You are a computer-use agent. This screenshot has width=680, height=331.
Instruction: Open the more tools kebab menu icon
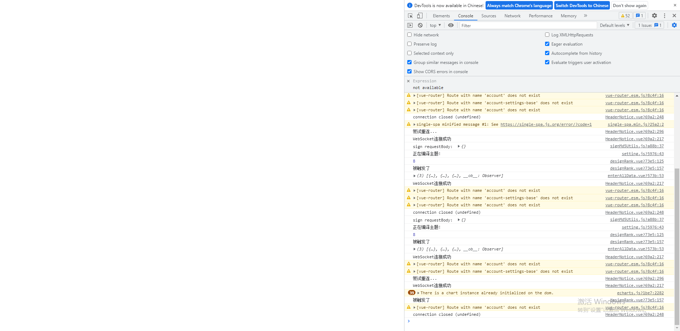[665, 16]
